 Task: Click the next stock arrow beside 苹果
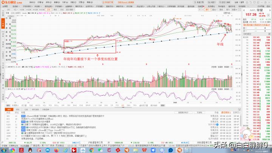[x=270, y=10]
